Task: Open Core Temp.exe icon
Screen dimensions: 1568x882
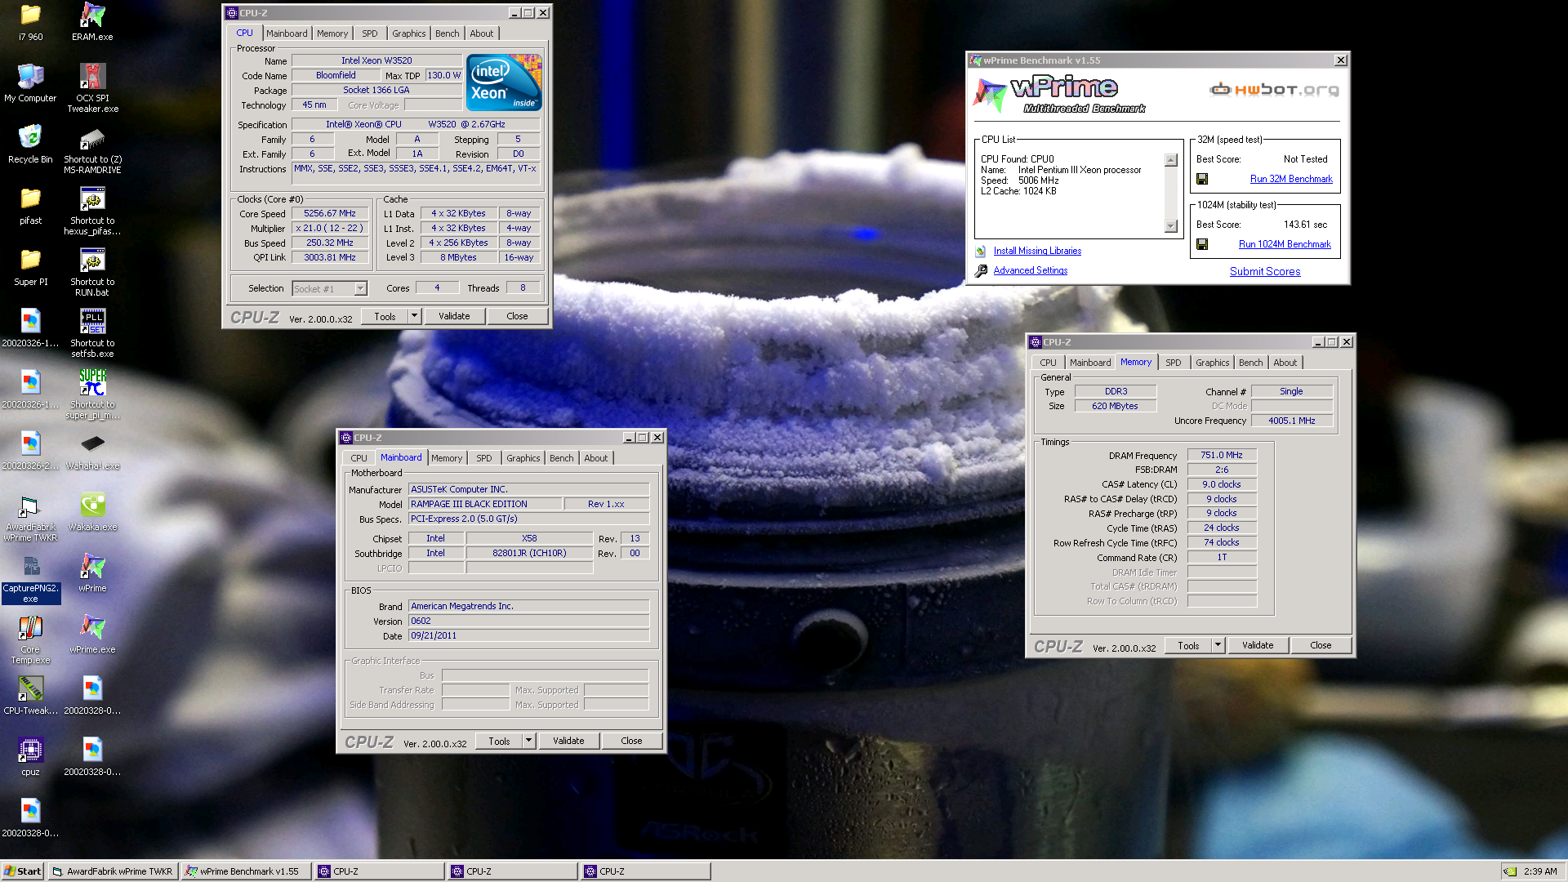Action: click(30, 627)
